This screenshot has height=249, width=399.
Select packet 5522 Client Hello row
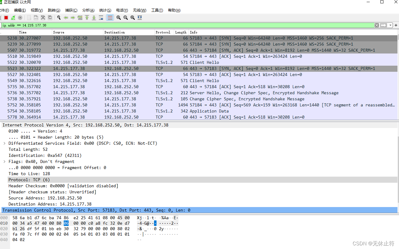point(199,62)
